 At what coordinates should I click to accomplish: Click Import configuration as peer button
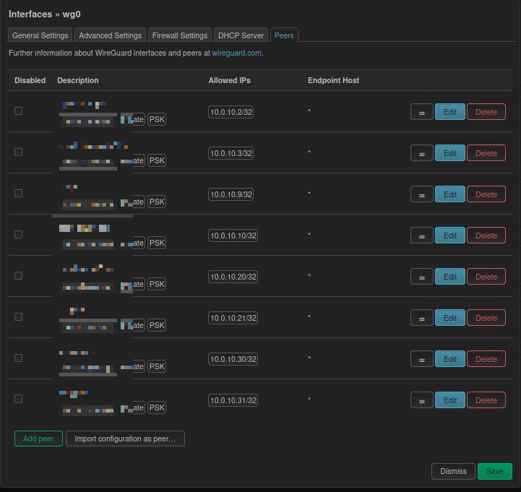tap(125, 439)
